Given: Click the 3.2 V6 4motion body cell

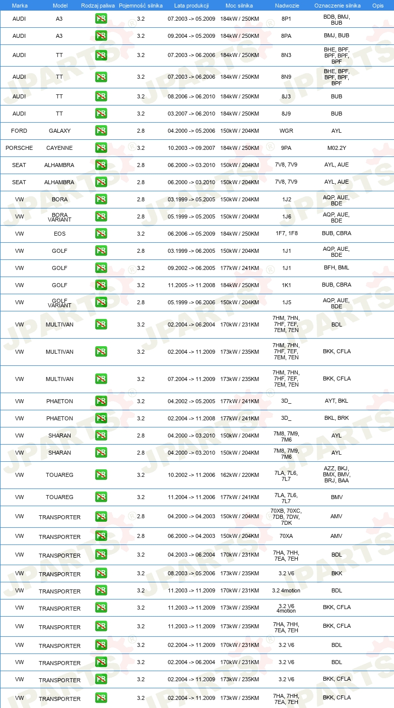Looking at the screenshot, I should coord(286,608).
